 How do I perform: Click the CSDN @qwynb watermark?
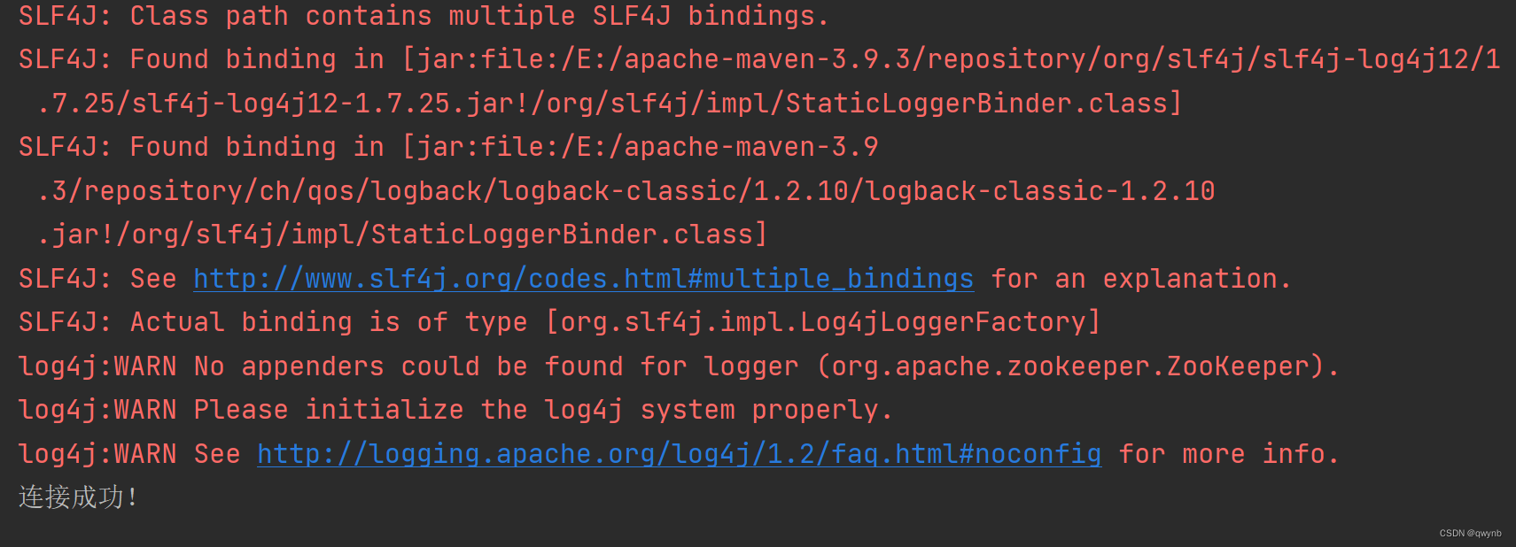[1470, 534]
